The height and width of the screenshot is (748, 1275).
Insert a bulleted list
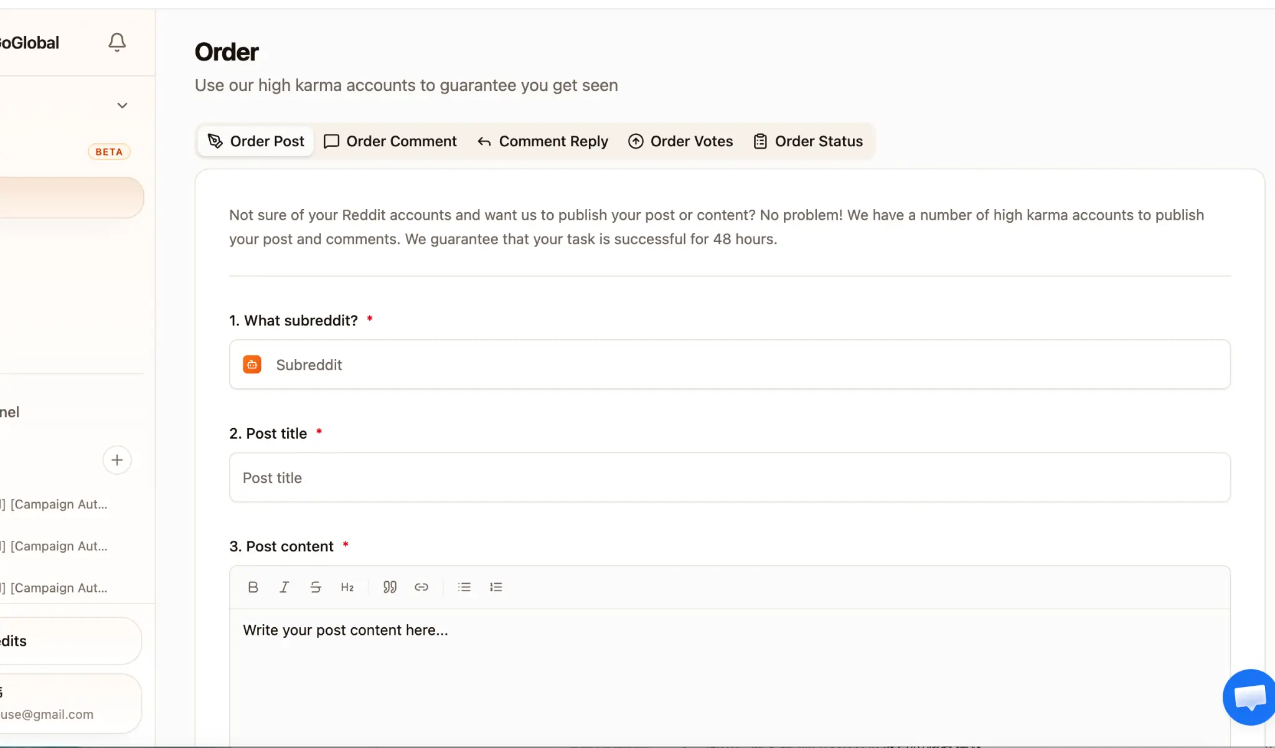464,587
